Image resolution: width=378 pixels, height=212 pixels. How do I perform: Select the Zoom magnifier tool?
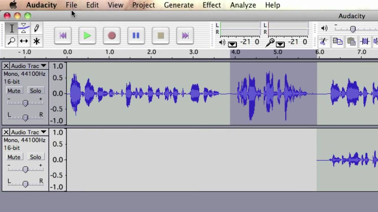coord(12,41)
